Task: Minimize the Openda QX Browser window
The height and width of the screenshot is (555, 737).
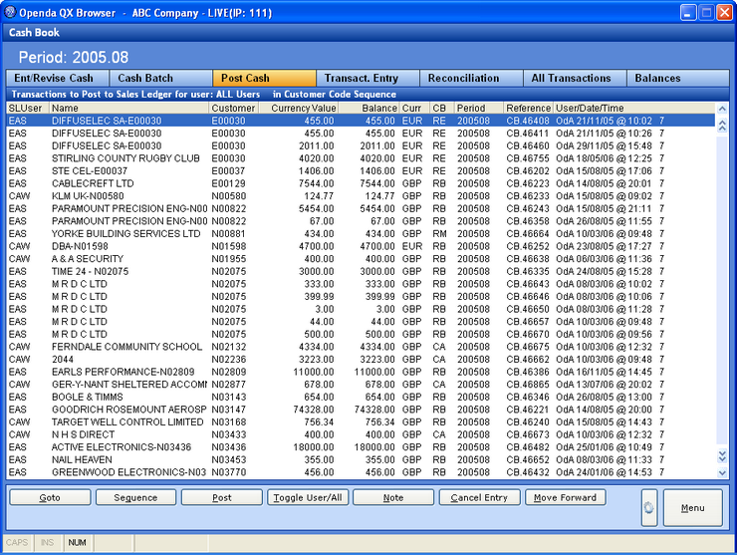Action: pos(688,13)
